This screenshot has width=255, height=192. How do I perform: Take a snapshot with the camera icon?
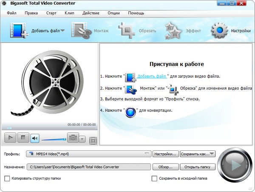(x=73, y=138)
